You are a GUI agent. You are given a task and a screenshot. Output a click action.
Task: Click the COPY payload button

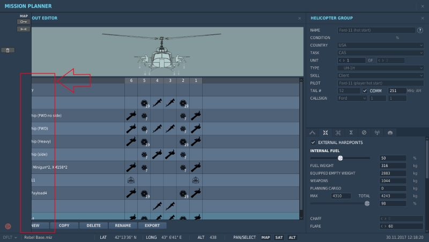64,225
